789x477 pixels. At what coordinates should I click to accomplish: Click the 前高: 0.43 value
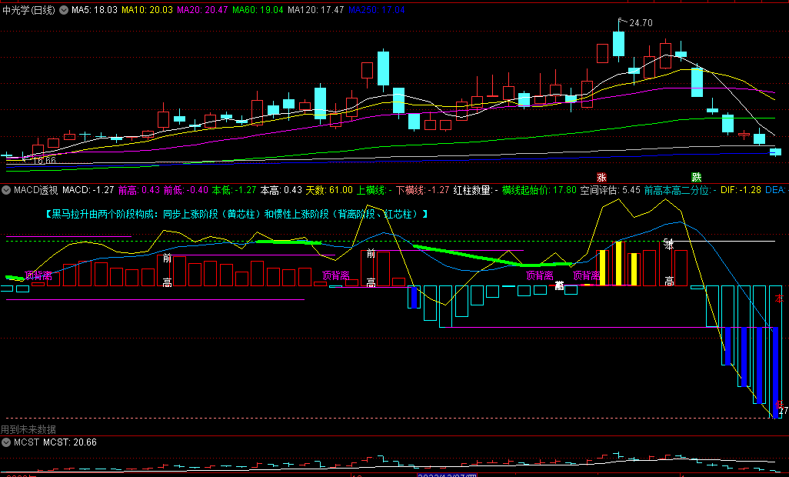click(139, 190)
